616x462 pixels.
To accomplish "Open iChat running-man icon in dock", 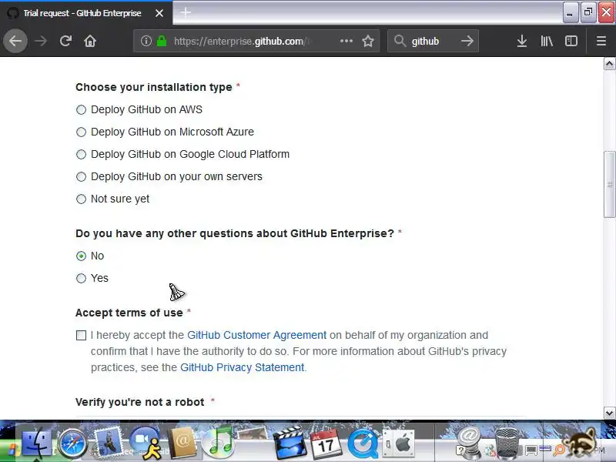I will (x=146, y=442).
